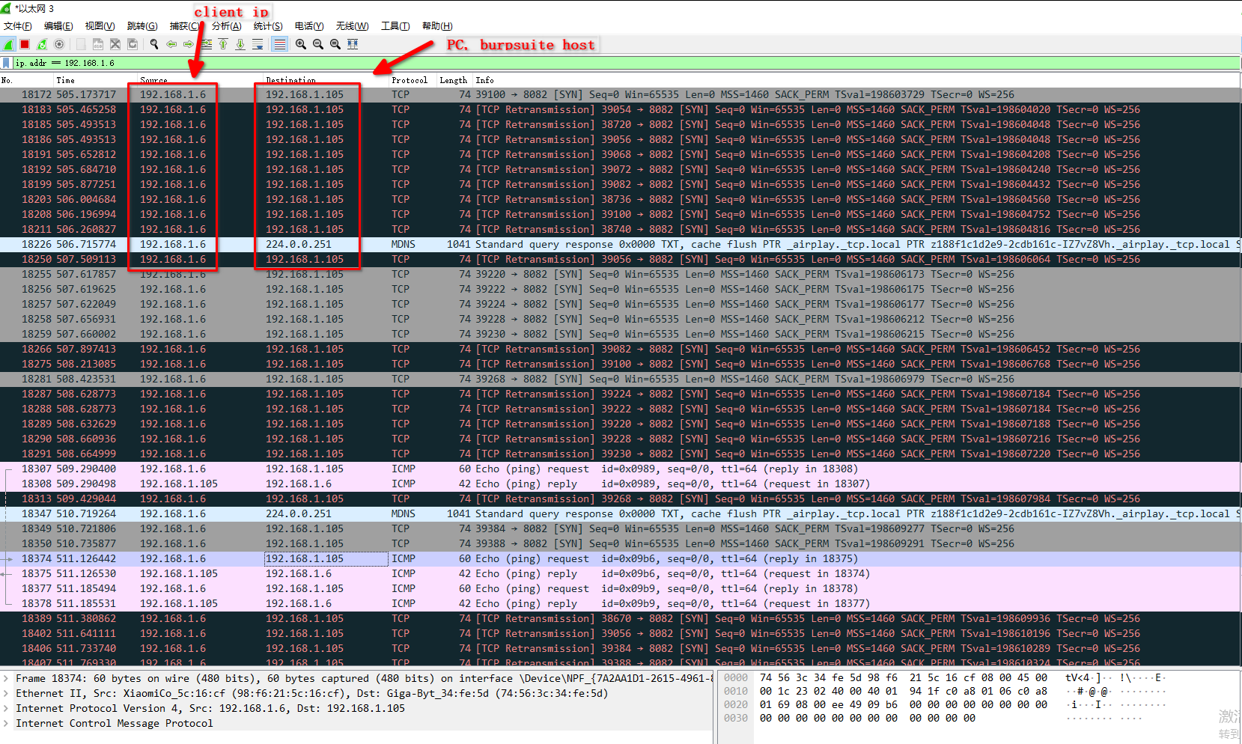Zoom in on packet list text

(x=301, y=44)
